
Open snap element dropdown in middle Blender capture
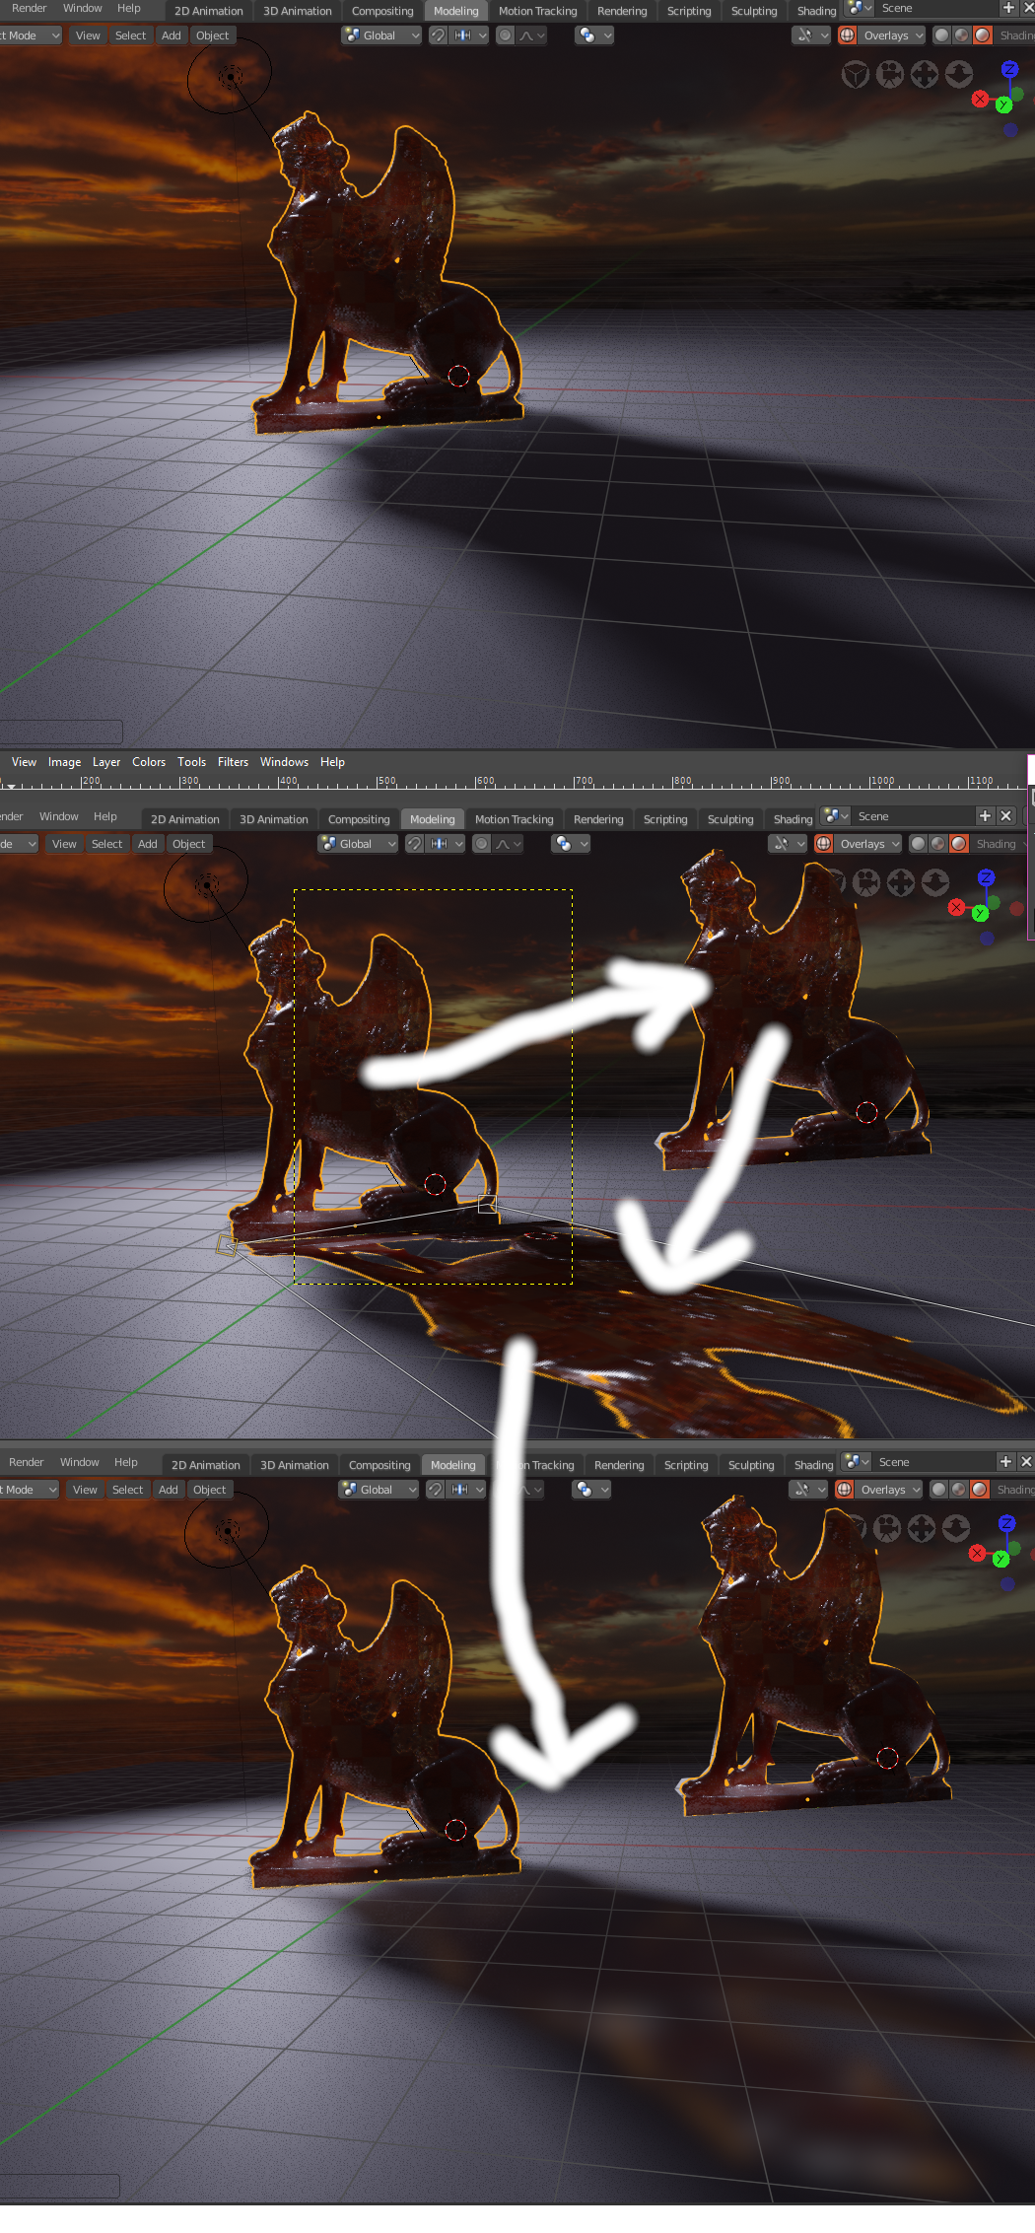click(446, 844)
